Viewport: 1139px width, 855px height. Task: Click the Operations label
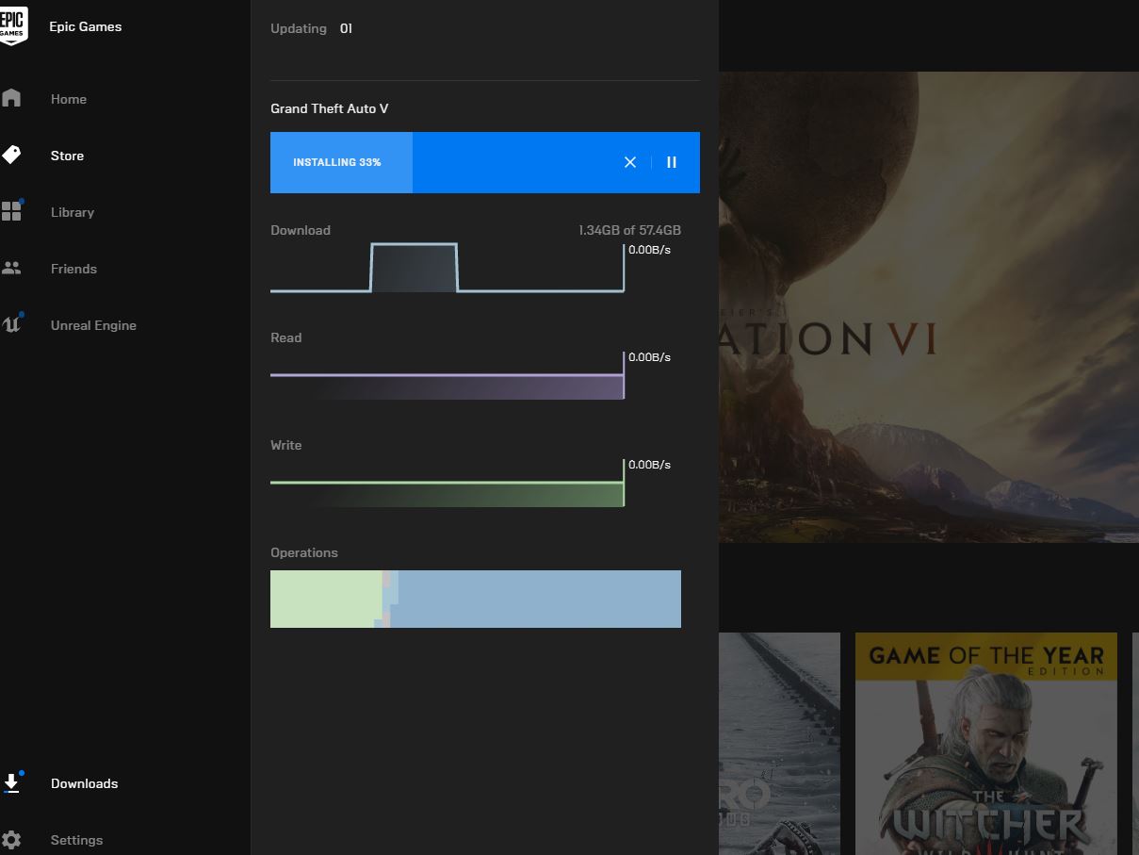tap(303, 552)
